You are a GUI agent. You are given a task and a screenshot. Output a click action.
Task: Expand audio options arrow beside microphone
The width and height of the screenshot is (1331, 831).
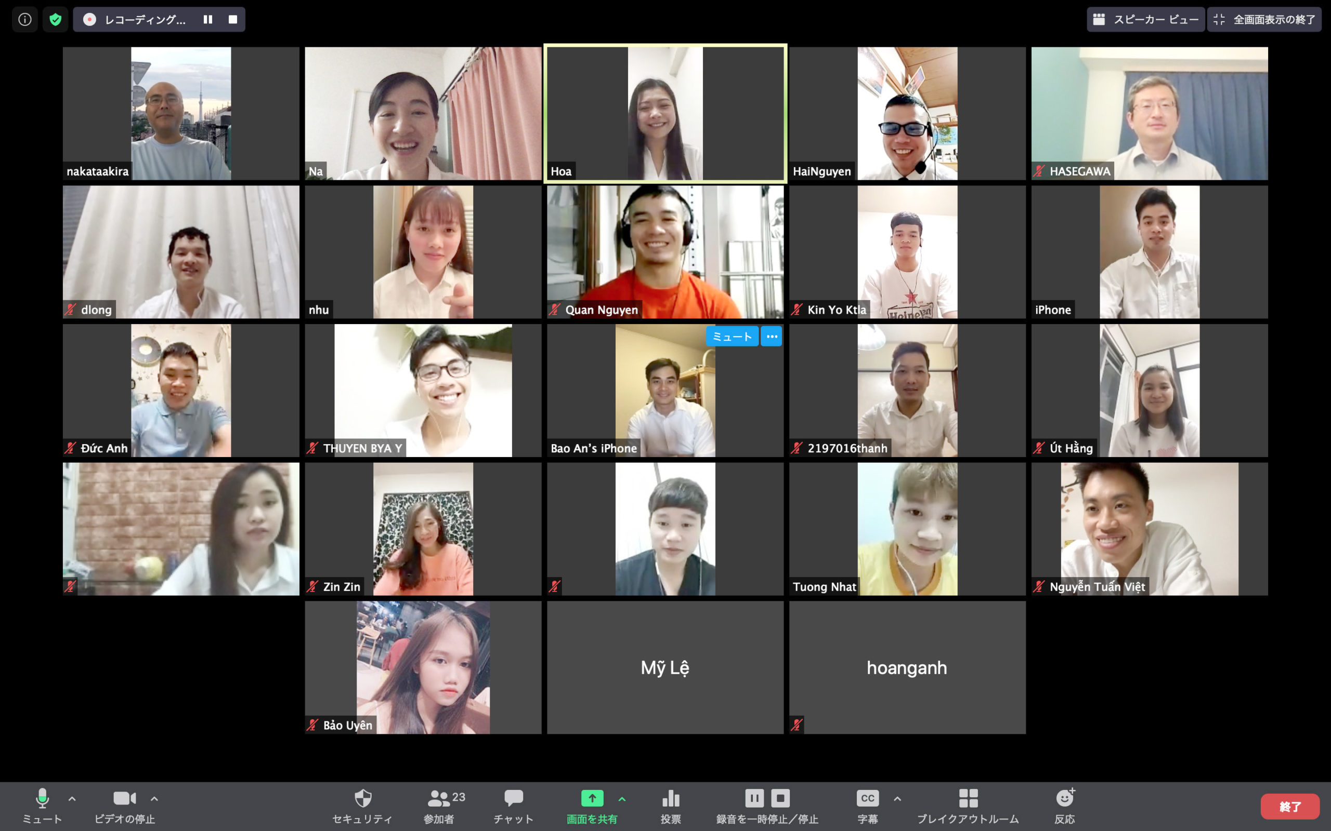pyautogui.click(x=72, y=799)
